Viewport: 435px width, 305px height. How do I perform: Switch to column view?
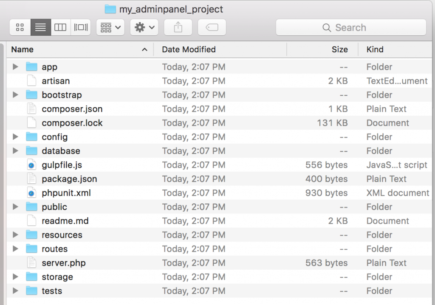(60, 27)
